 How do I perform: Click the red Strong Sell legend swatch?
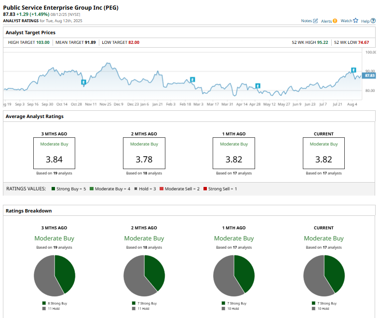pyautogui.click(x=205, y=188)
